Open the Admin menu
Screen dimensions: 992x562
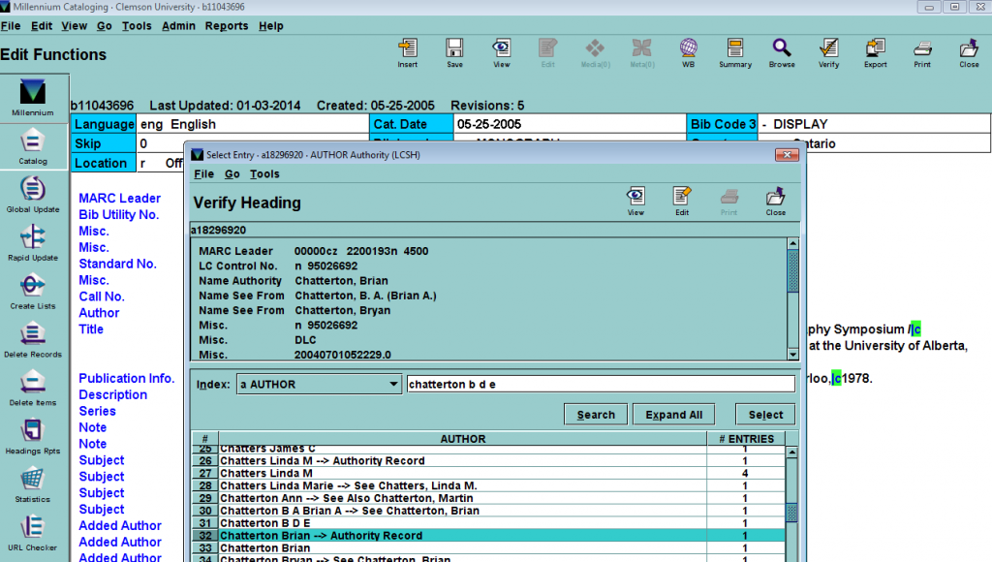[x=178, y=26]
